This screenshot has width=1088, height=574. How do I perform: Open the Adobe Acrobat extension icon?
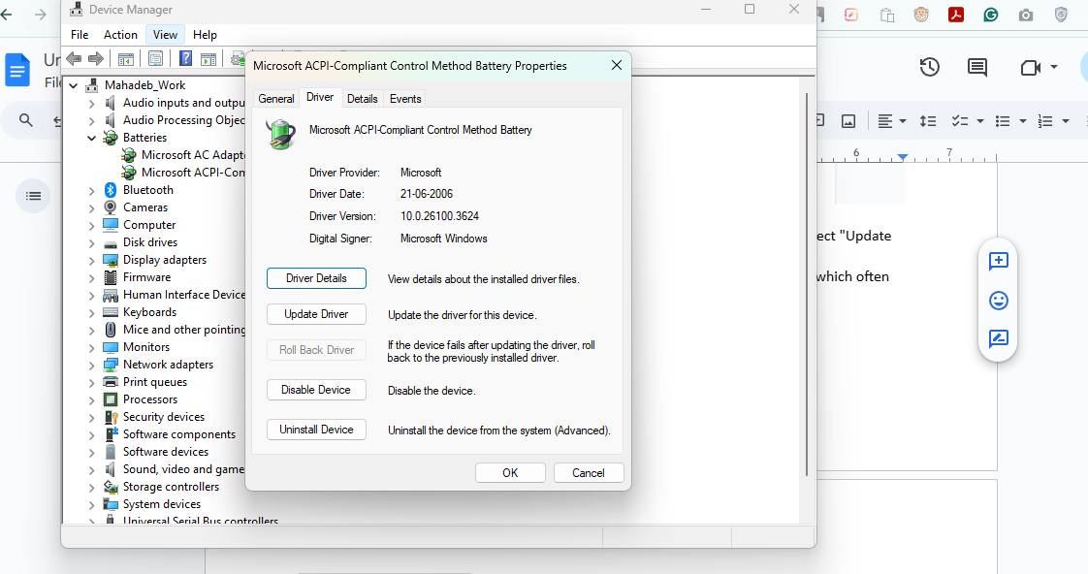point(955,15)
